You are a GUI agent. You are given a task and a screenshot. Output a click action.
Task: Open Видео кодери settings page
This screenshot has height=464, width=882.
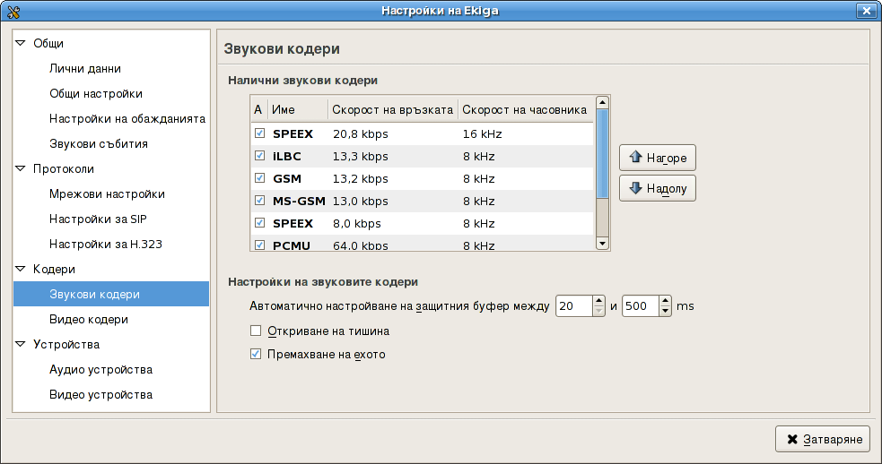[x=89, y=319]
